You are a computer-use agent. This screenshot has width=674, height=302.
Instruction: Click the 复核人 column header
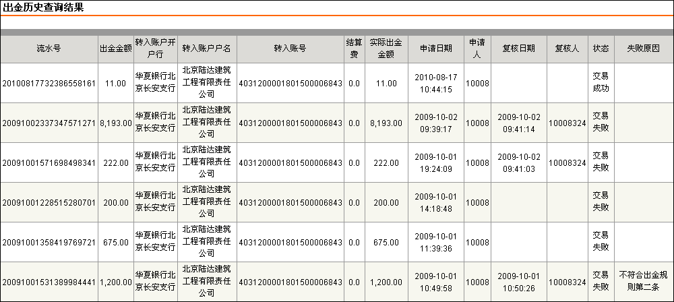pos(567,49)
